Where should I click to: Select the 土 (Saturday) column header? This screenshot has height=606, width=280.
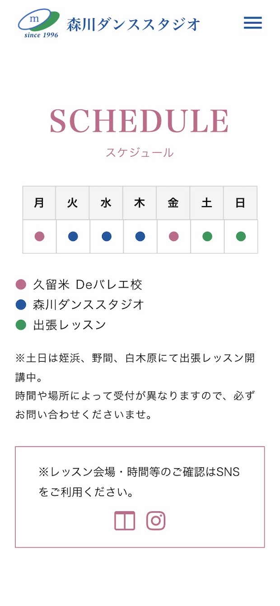pyautogui.click(x=207, y=203)
